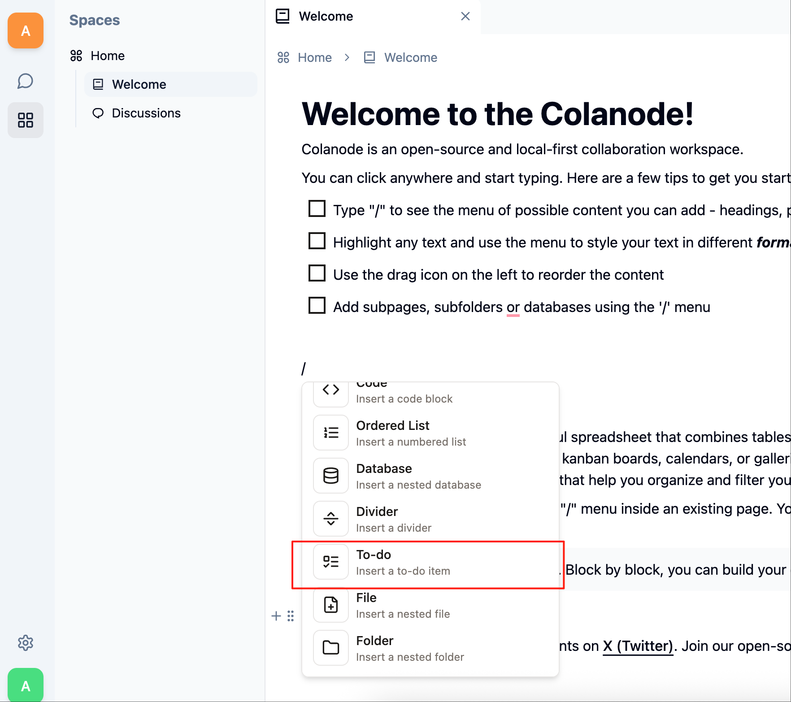791x702 pixels.
Task: Open the X (Twitter) link
Action: [x=638, y=646]
